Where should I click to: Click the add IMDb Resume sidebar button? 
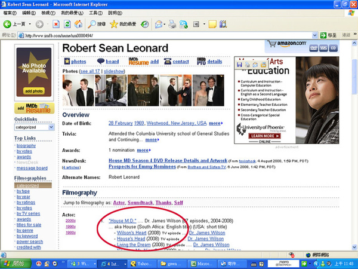34,108
